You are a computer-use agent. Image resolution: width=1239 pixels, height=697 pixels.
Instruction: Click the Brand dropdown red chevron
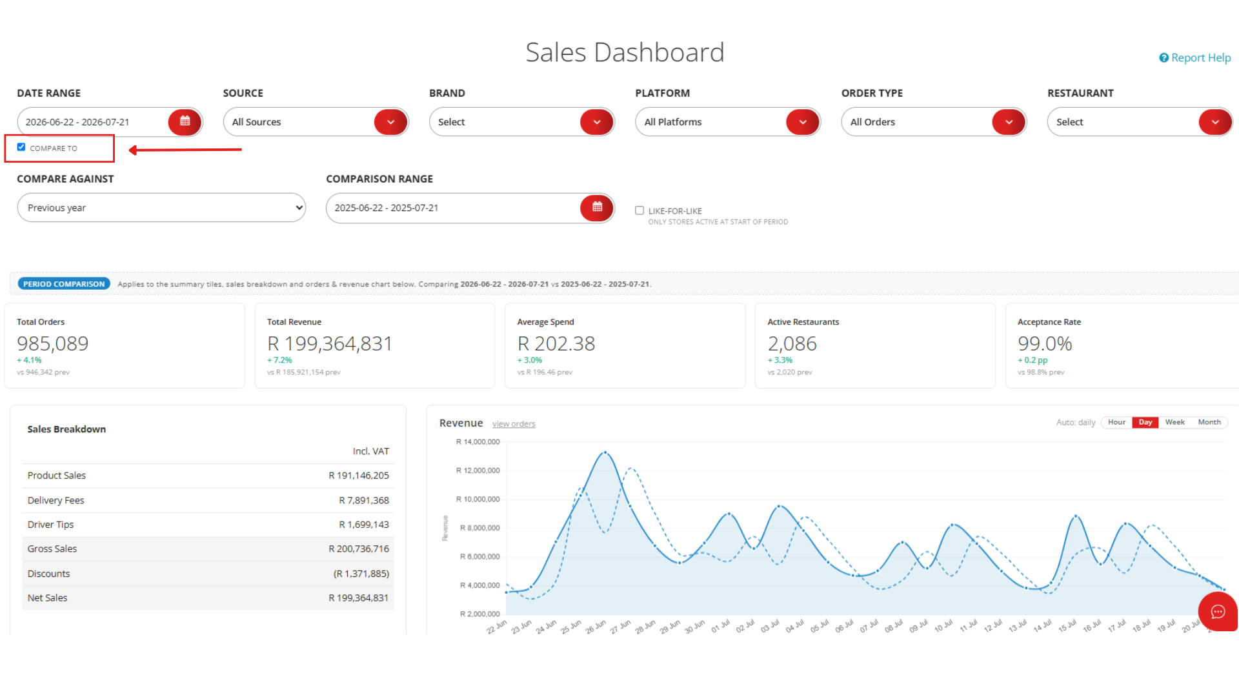click(596, 122)
